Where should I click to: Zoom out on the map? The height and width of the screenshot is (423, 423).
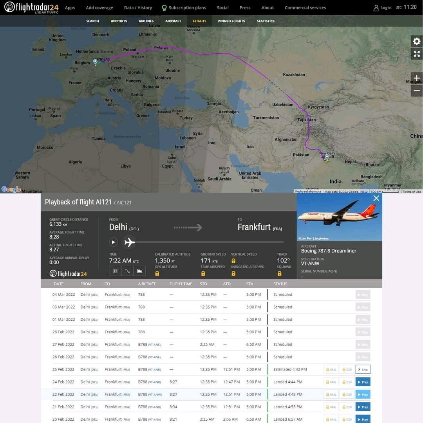coord(416,90)
